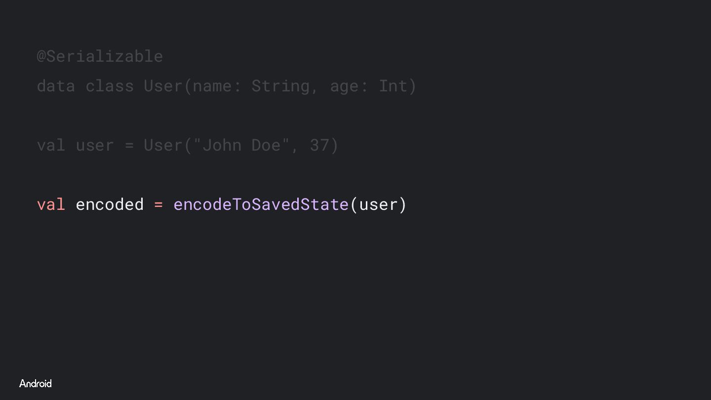Click the pink 'val' keyword
Viewport: 711px width, 400px height.
51,204
